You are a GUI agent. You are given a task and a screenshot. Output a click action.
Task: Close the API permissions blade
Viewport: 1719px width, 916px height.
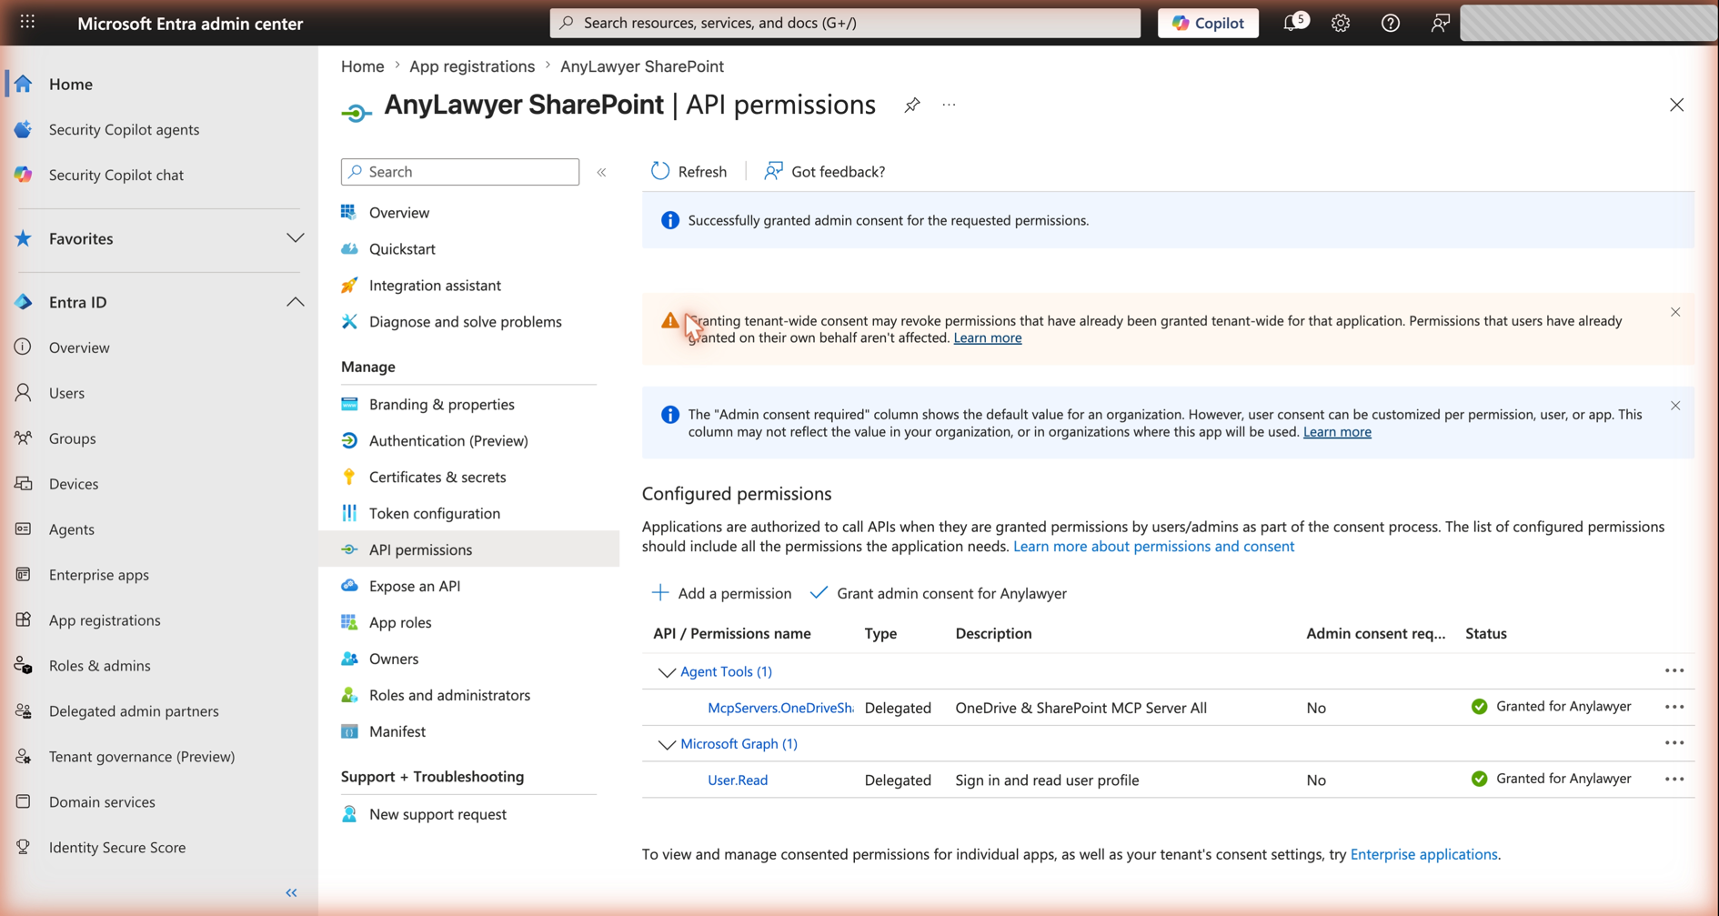click(x=1676, y=106)
